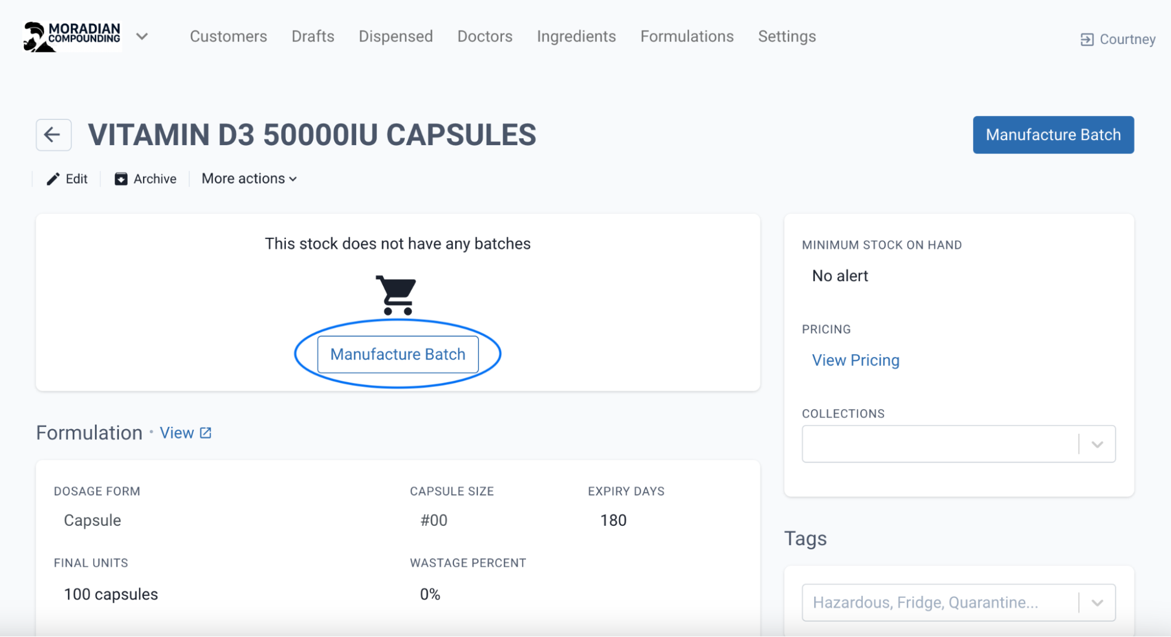The height and width of the screenshot is (637, 1171).
Task: Go to the Ingredients section
Action: tap(576, 36)
